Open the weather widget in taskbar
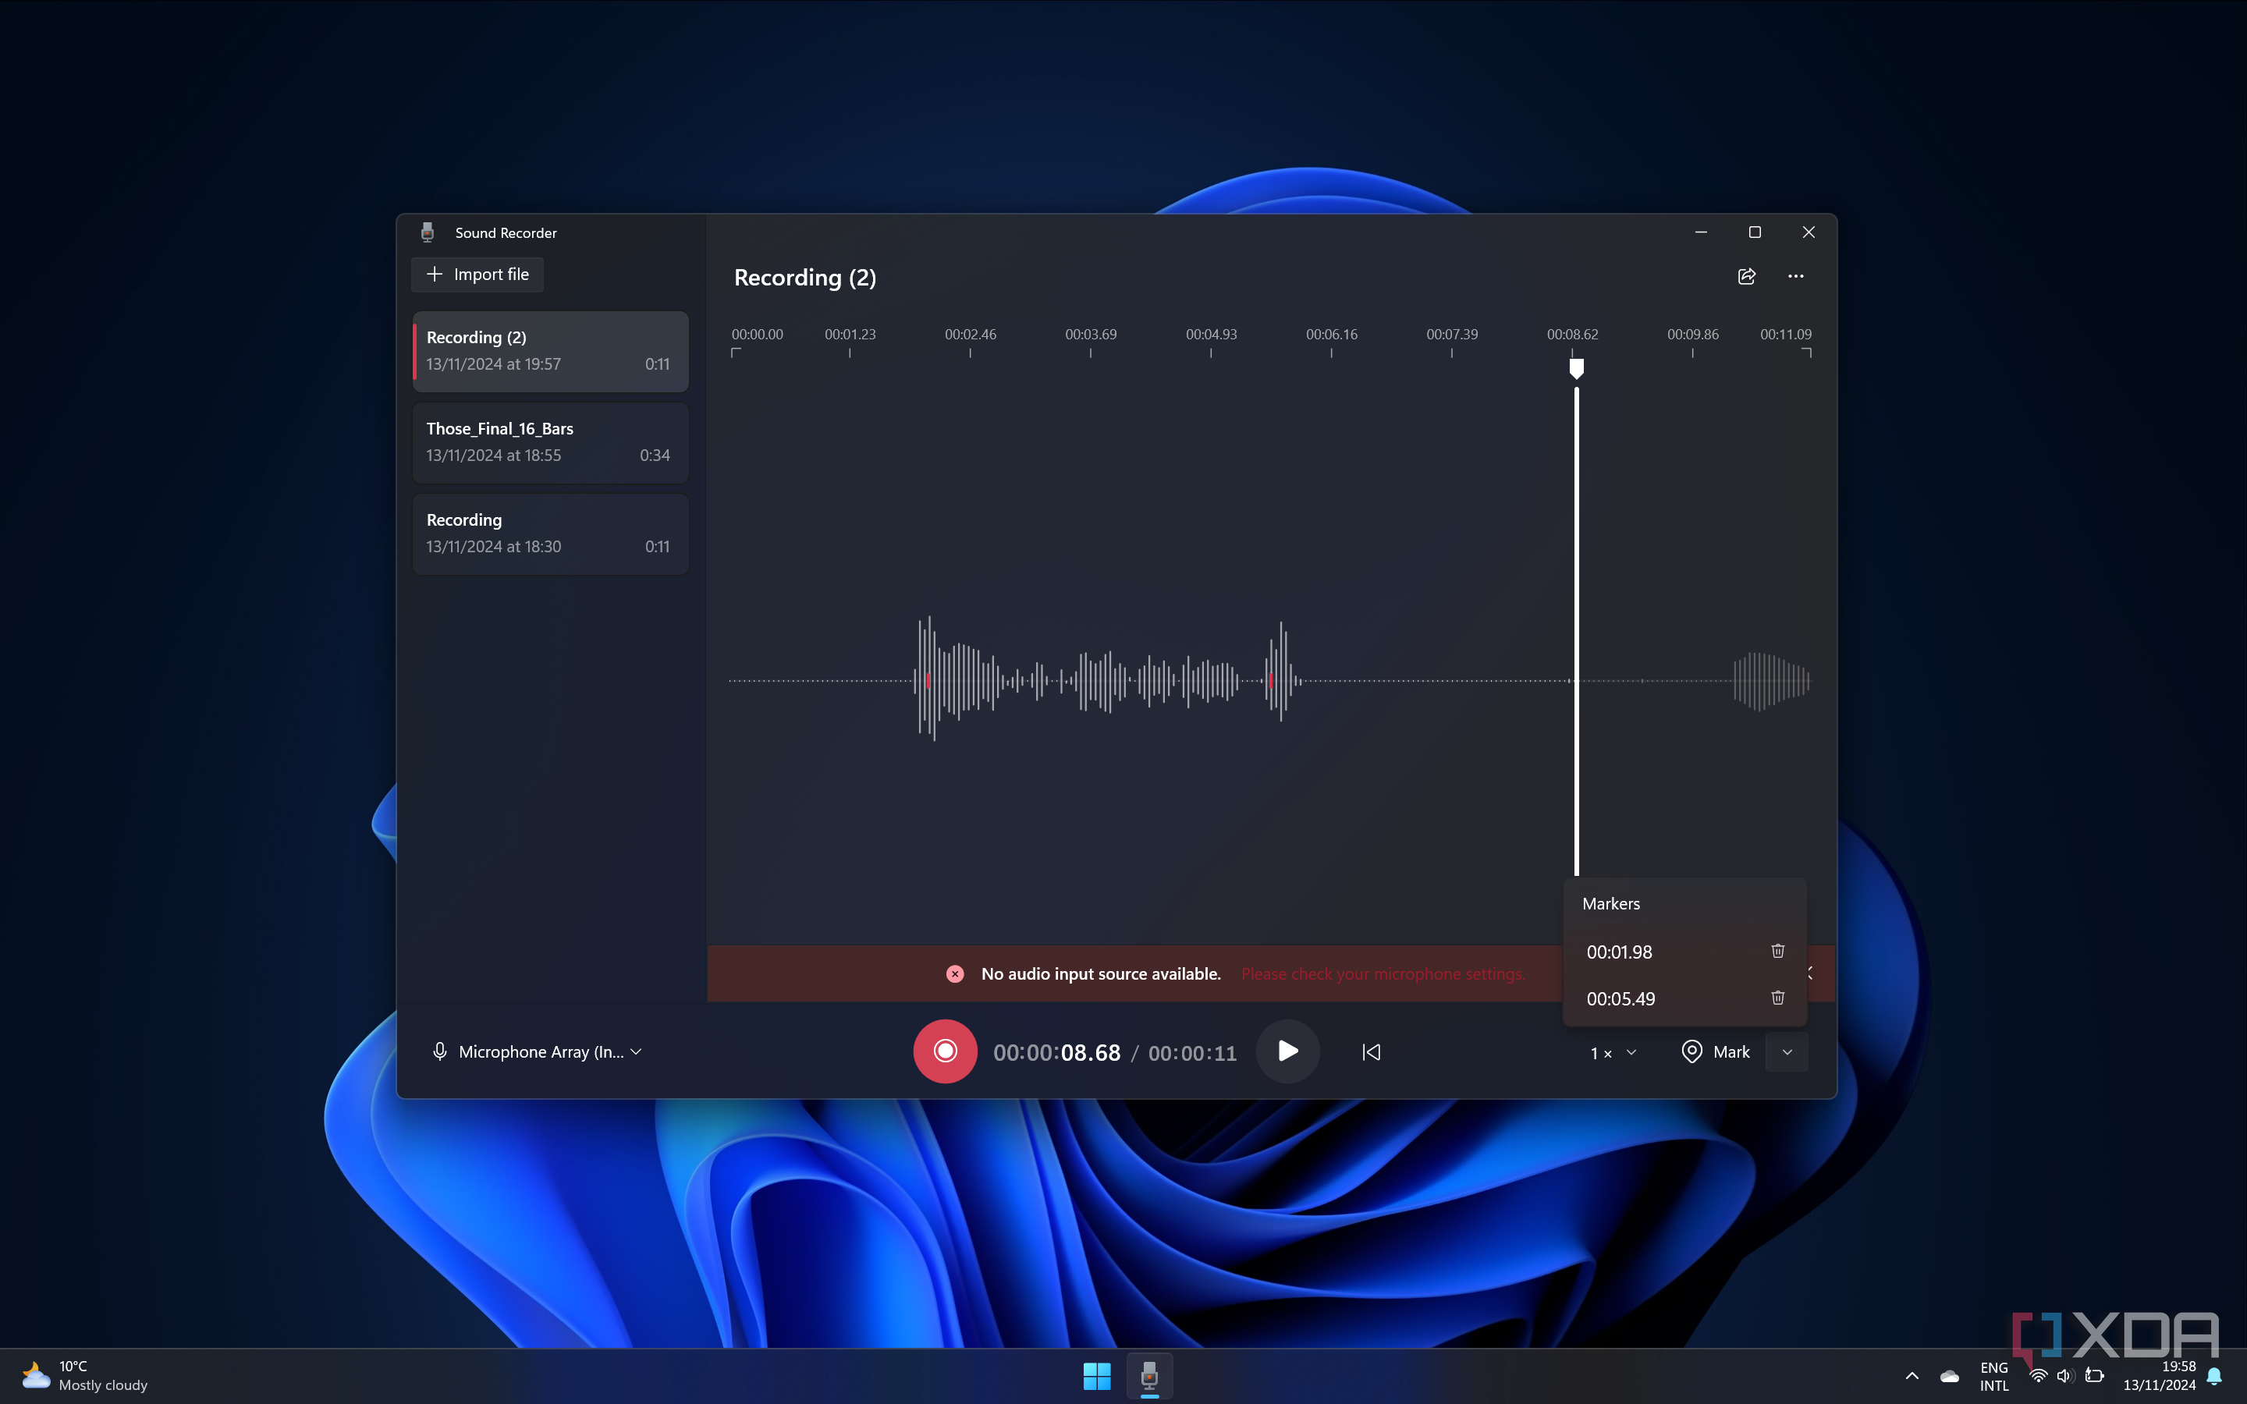This screenshot has width=2247, height=1404. point(85,1376)
